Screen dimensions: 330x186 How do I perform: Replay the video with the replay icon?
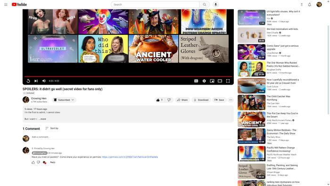click(28, 81)
